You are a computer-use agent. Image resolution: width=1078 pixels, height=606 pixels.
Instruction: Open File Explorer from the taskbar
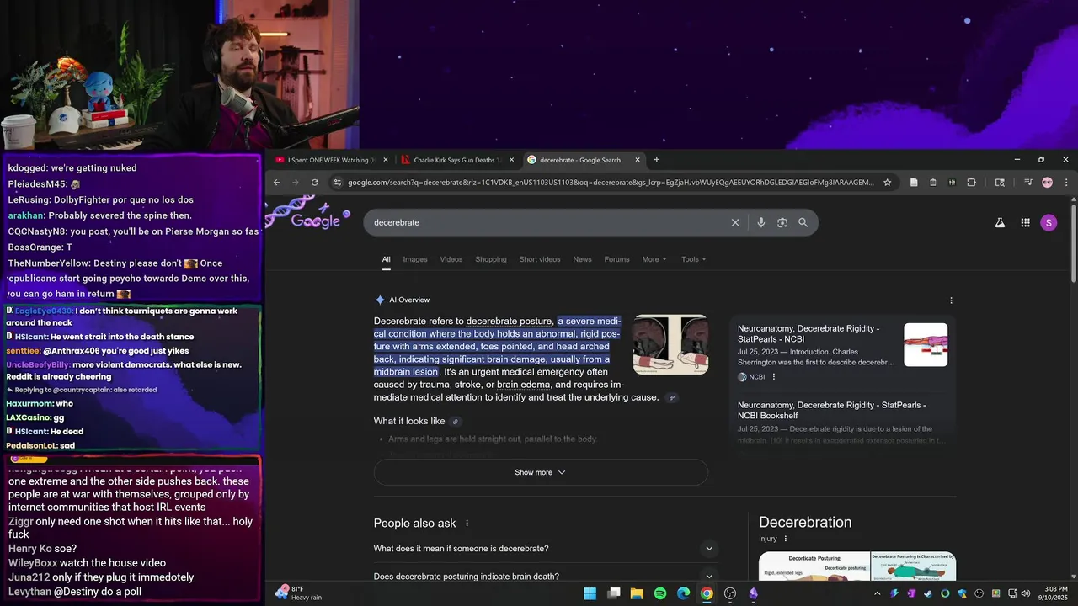(637, 593)
